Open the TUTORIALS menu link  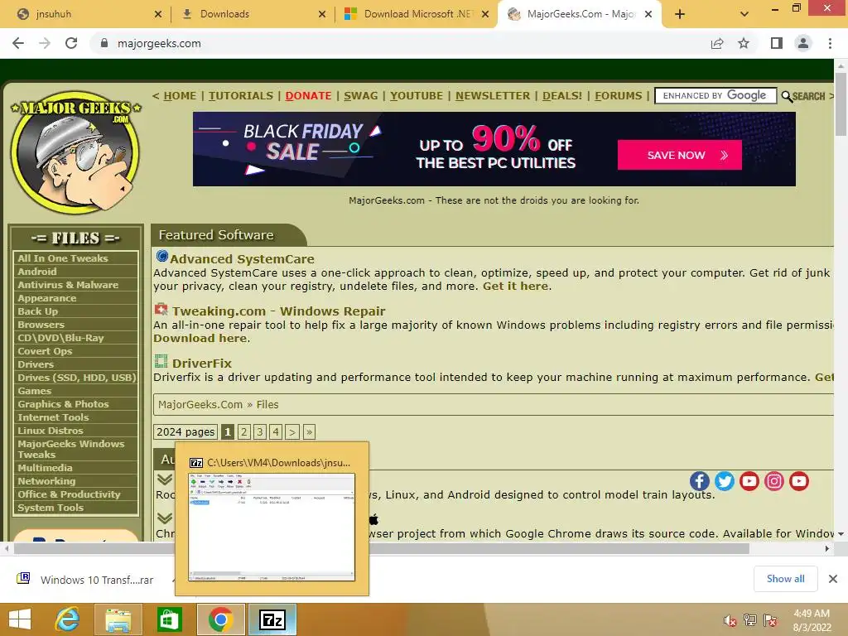(x=241, y=96)
